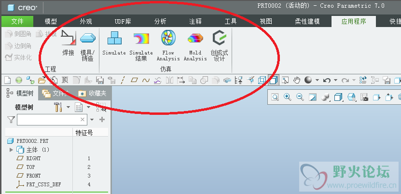Click the open folder icon in quick toolbar
The width and height of the screenshot is (401, 194).
coord(41,80)
